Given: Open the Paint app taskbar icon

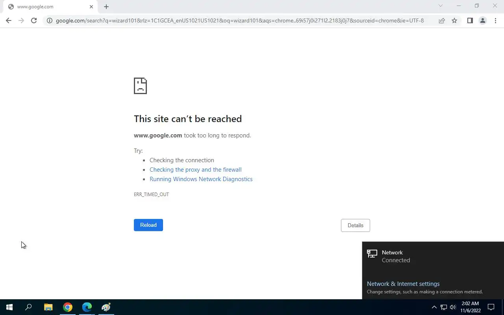Looking at the screenshot, I should [106, 307].
